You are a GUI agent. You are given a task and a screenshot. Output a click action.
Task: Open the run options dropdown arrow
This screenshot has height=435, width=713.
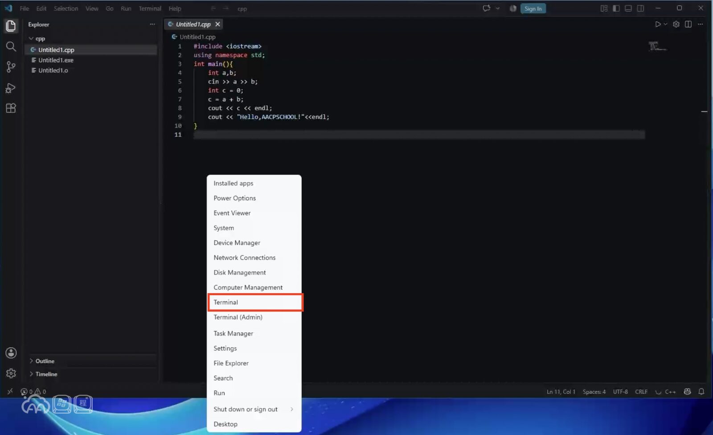[x=665, y=24]
